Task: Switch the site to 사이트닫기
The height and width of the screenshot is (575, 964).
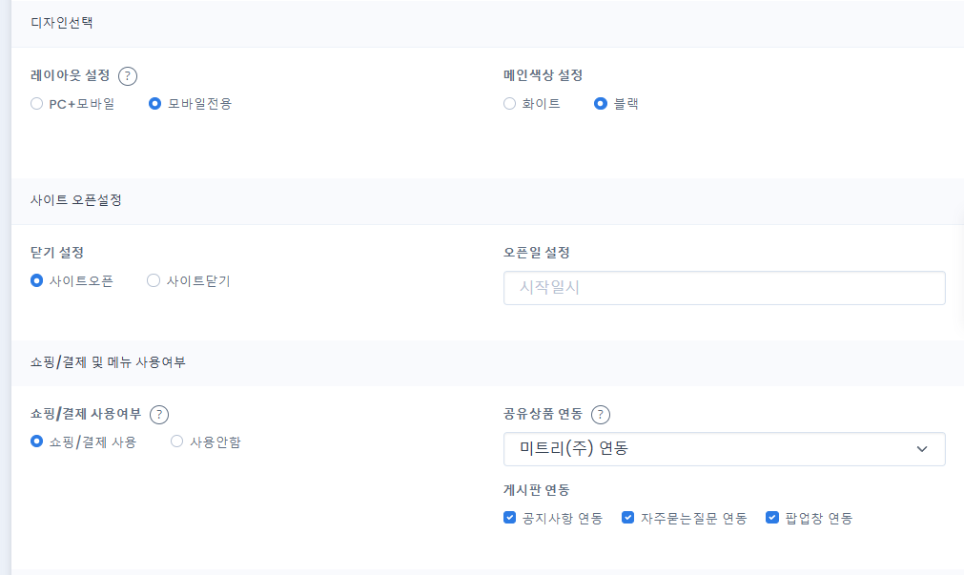Action: point(154,281)
